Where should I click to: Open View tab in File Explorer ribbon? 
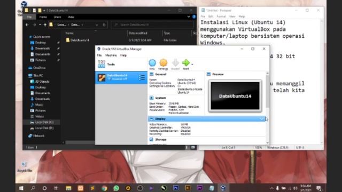click(71, 17)
